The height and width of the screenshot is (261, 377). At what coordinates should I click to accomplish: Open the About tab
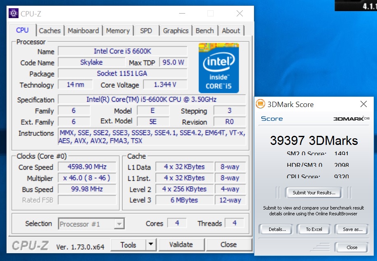[x=231, y=31]
